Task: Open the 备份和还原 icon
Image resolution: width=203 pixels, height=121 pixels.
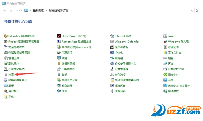Action: [x=59, y=47]
